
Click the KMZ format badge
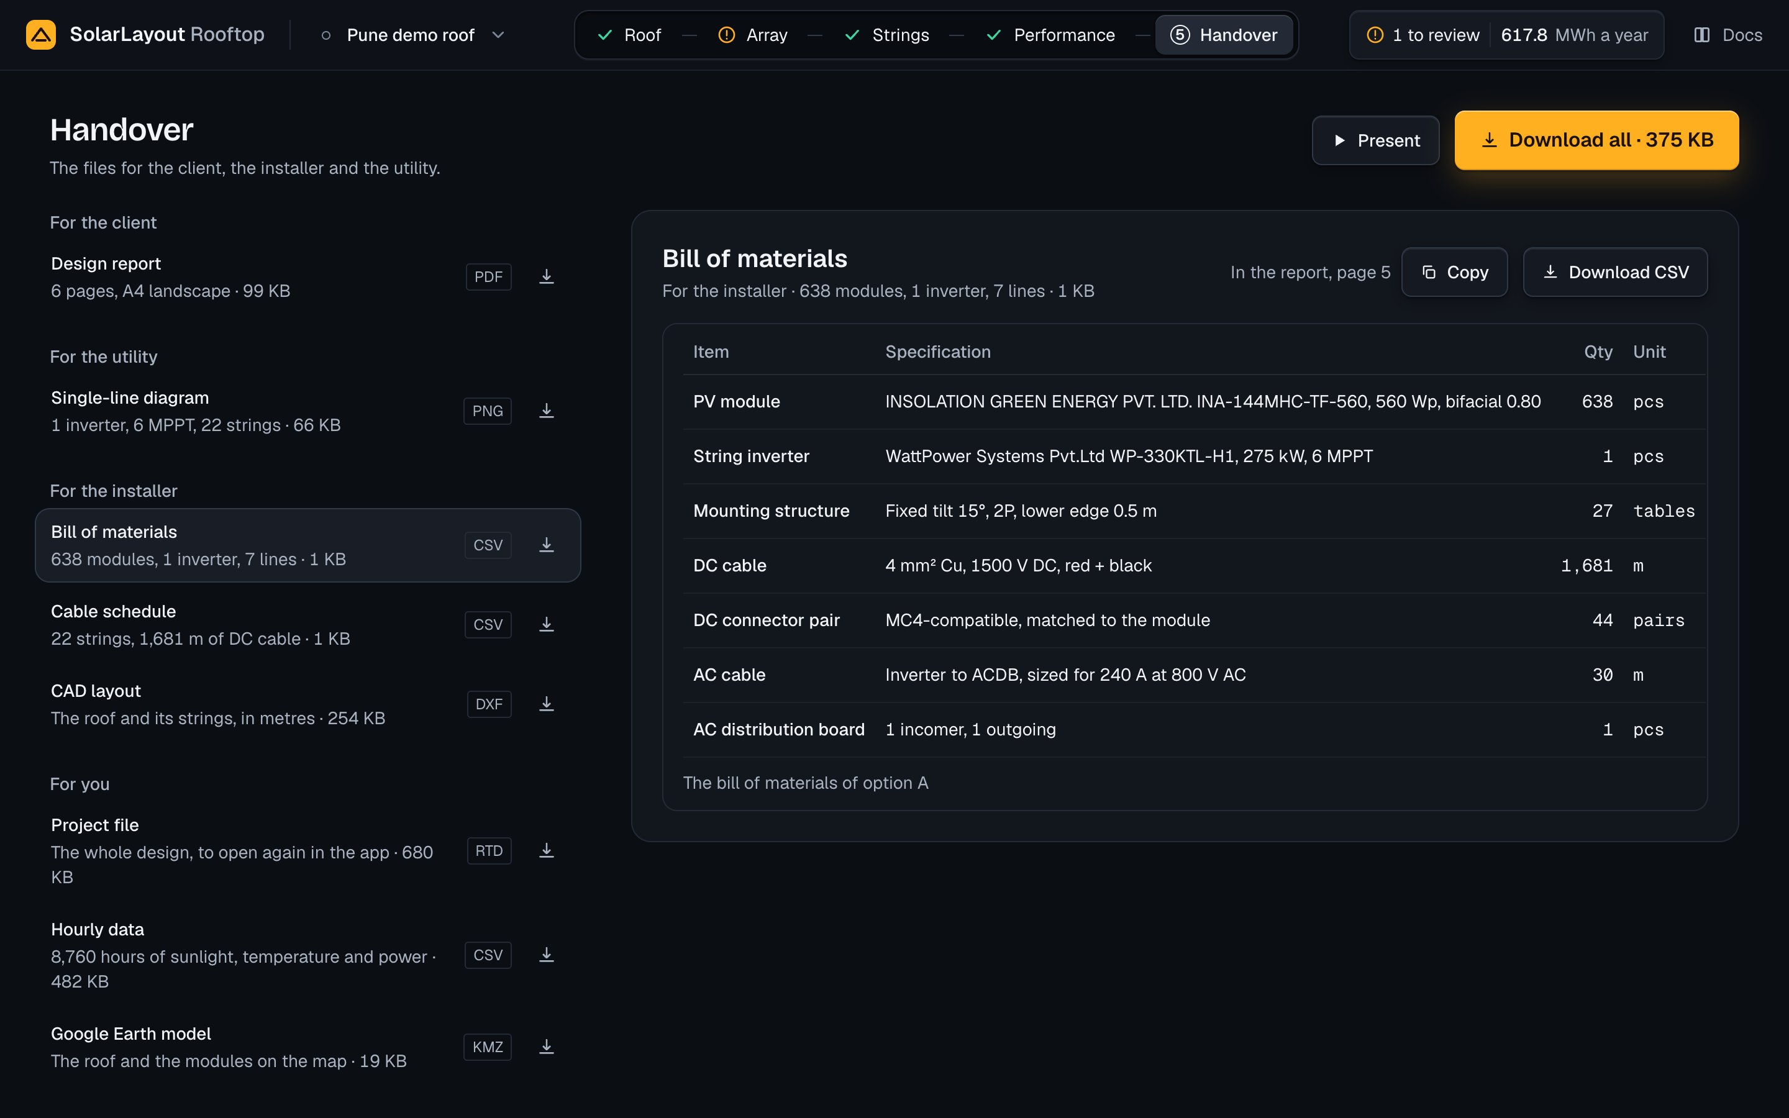click(x=487, y=1047)
